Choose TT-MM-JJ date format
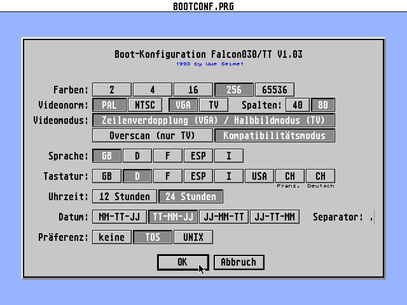 pos(173,217)
